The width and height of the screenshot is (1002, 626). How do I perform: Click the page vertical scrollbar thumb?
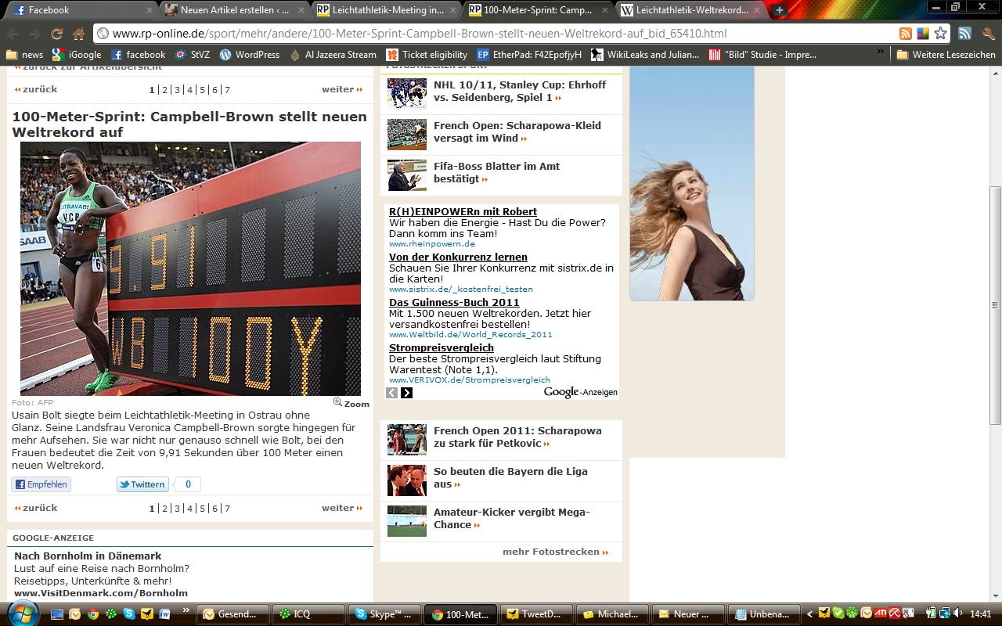click(995, 305)
